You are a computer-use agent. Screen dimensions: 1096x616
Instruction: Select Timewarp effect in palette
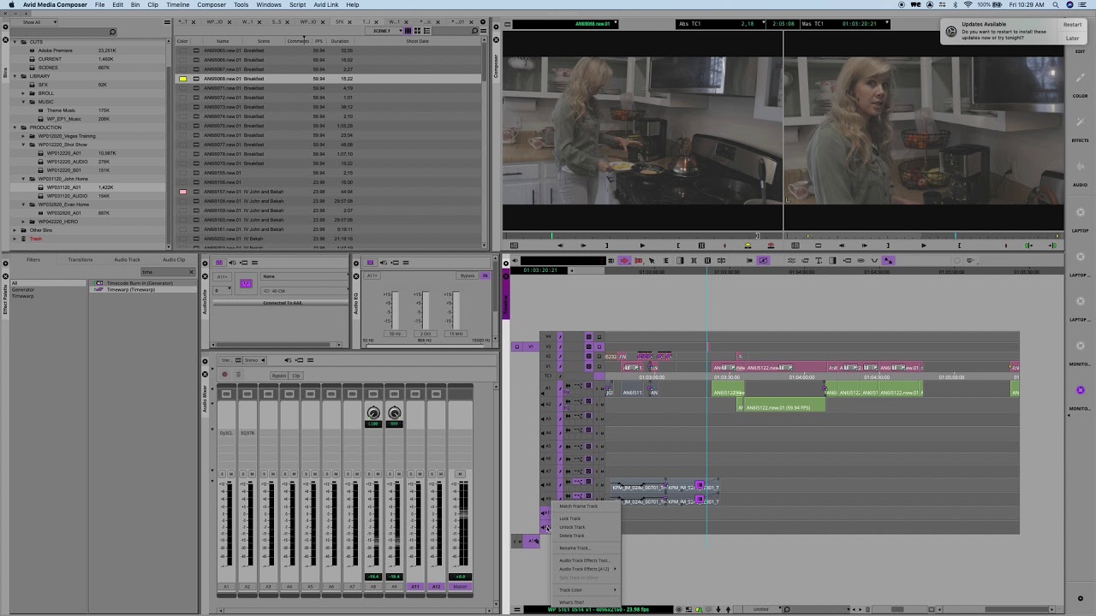pyautogui.click(x=130, y=289)
